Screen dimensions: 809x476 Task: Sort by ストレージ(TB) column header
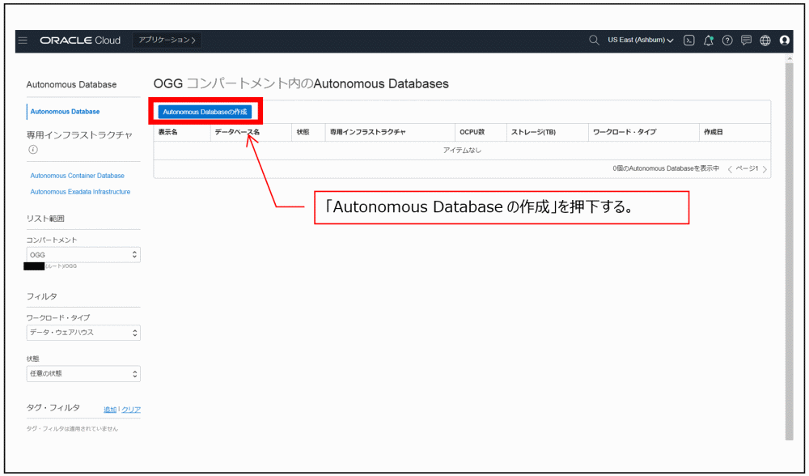533,132
